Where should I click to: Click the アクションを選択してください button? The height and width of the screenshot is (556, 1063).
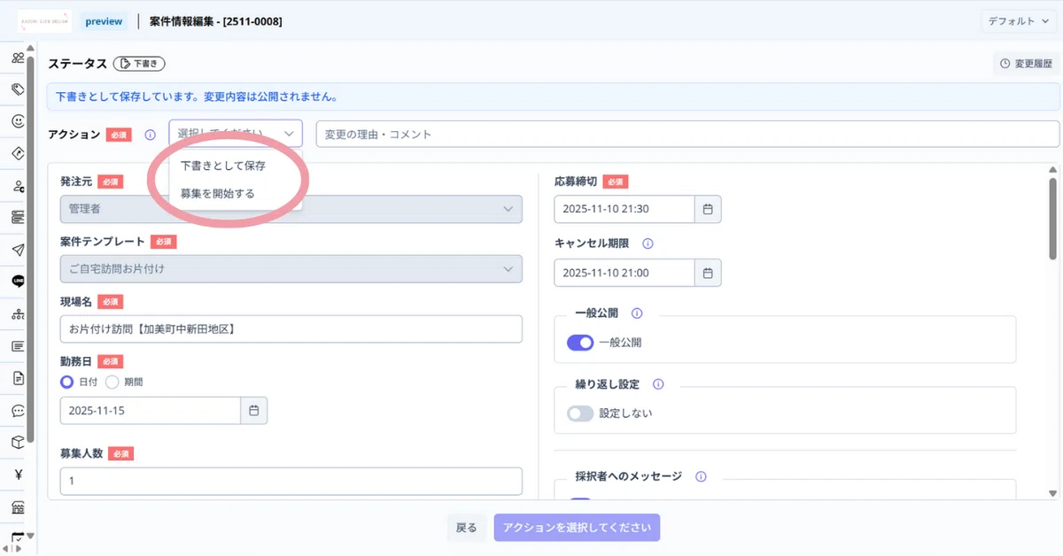578,528
